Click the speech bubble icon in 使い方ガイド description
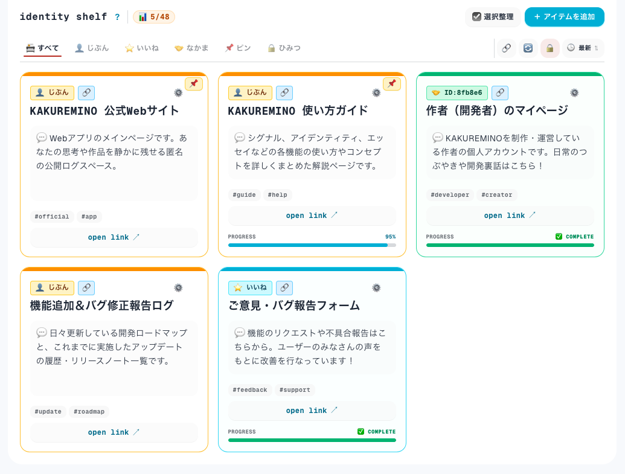 tap(240, 138)
